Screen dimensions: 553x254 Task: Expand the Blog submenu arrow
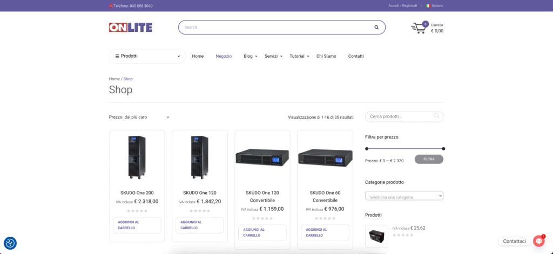pyautogui.click(x=256, y=57)
